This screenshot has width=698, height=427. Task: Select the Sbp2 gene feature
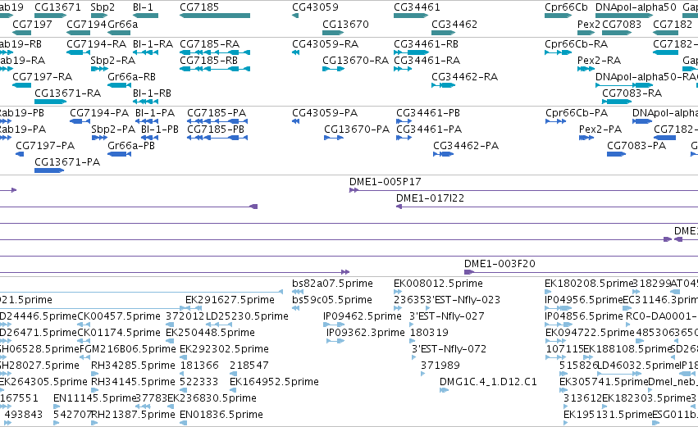coord(99,16)
